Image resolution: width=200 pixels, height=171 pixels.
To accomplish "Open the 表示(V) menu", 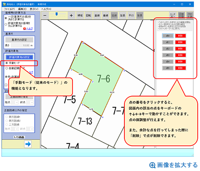I will [34, 9].
